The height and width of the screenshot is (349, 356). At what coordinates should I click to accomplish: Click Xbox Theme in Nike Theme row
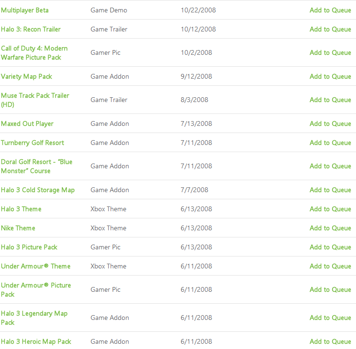click(x=108, y=228)
